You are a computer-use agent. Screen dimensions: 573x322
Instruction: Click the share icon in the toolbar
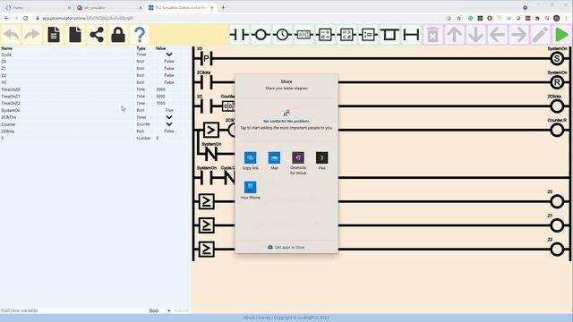(x=97, y=35)
